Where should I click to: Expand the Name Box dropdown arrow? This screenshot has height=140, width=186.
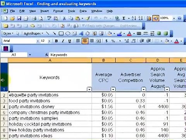pos(30,55)
